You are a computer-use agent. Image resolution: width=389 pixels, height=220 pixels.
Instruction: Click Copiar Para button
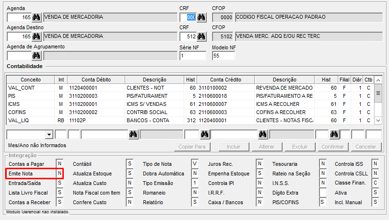(x=192, y=147)
